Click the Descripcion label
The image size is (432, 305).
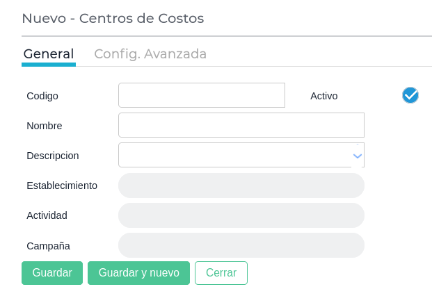click(53, 156)
